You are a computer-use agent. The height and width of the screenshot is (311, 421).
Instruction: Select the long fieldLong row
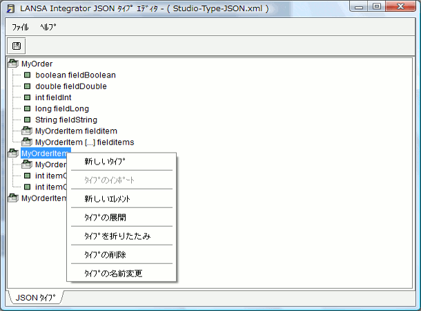coord(62,109)
